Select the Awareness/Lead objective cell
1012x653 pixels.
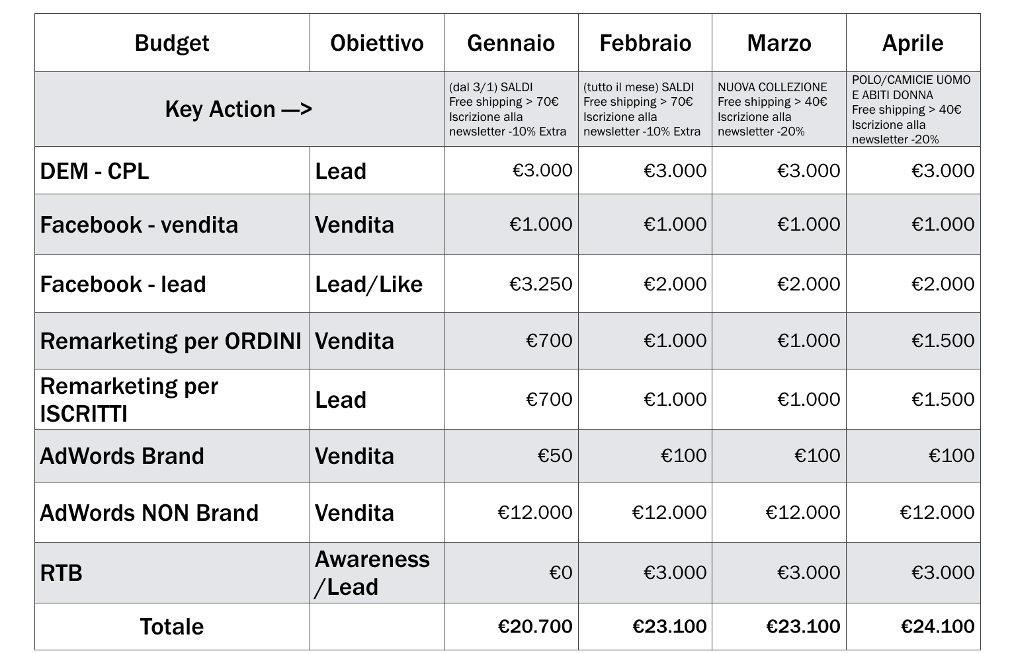click(x=372, y=573)
